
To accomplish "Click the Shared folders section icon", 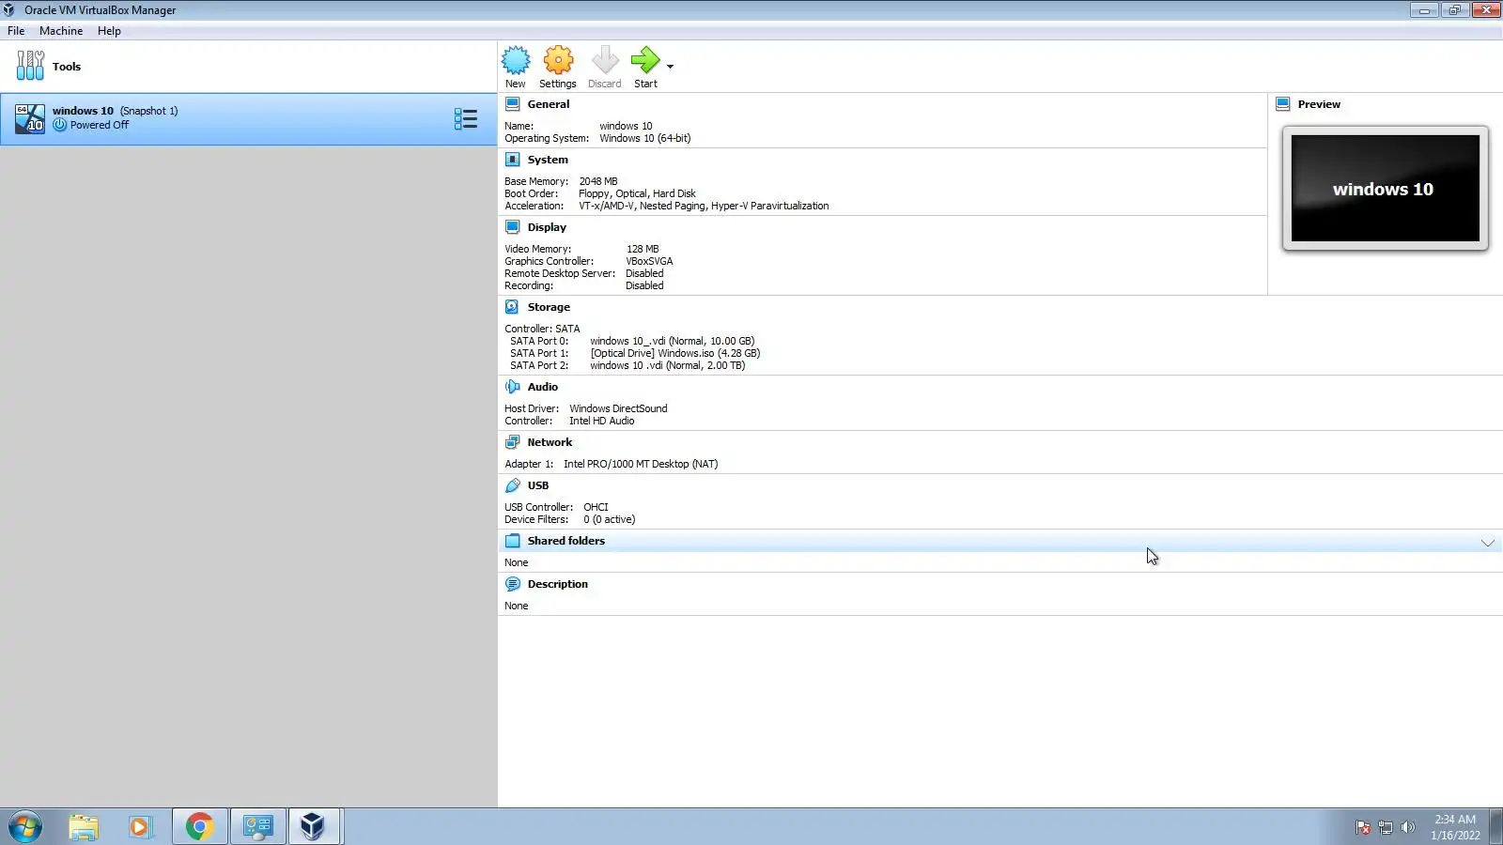I will click(513, 541).
